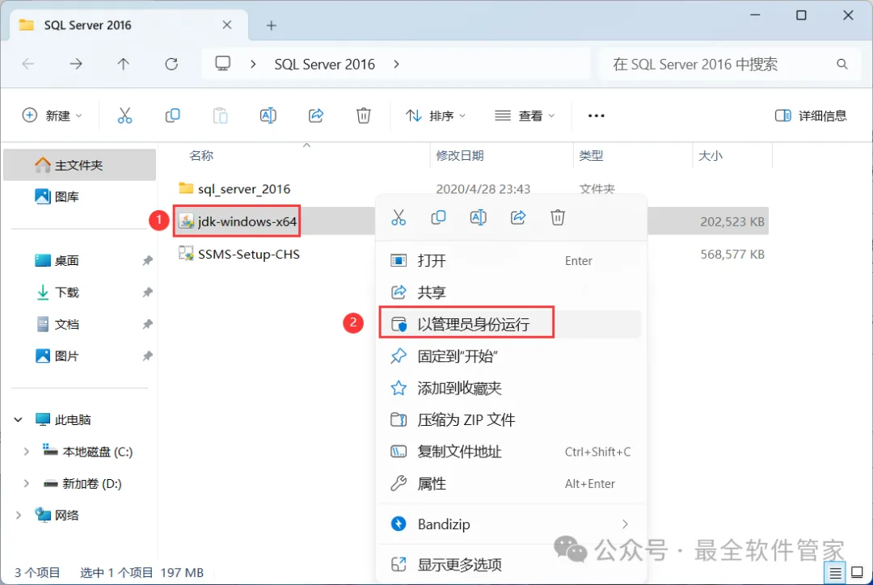Click the Copy icon in the toolbar

(x=173, y=116)
